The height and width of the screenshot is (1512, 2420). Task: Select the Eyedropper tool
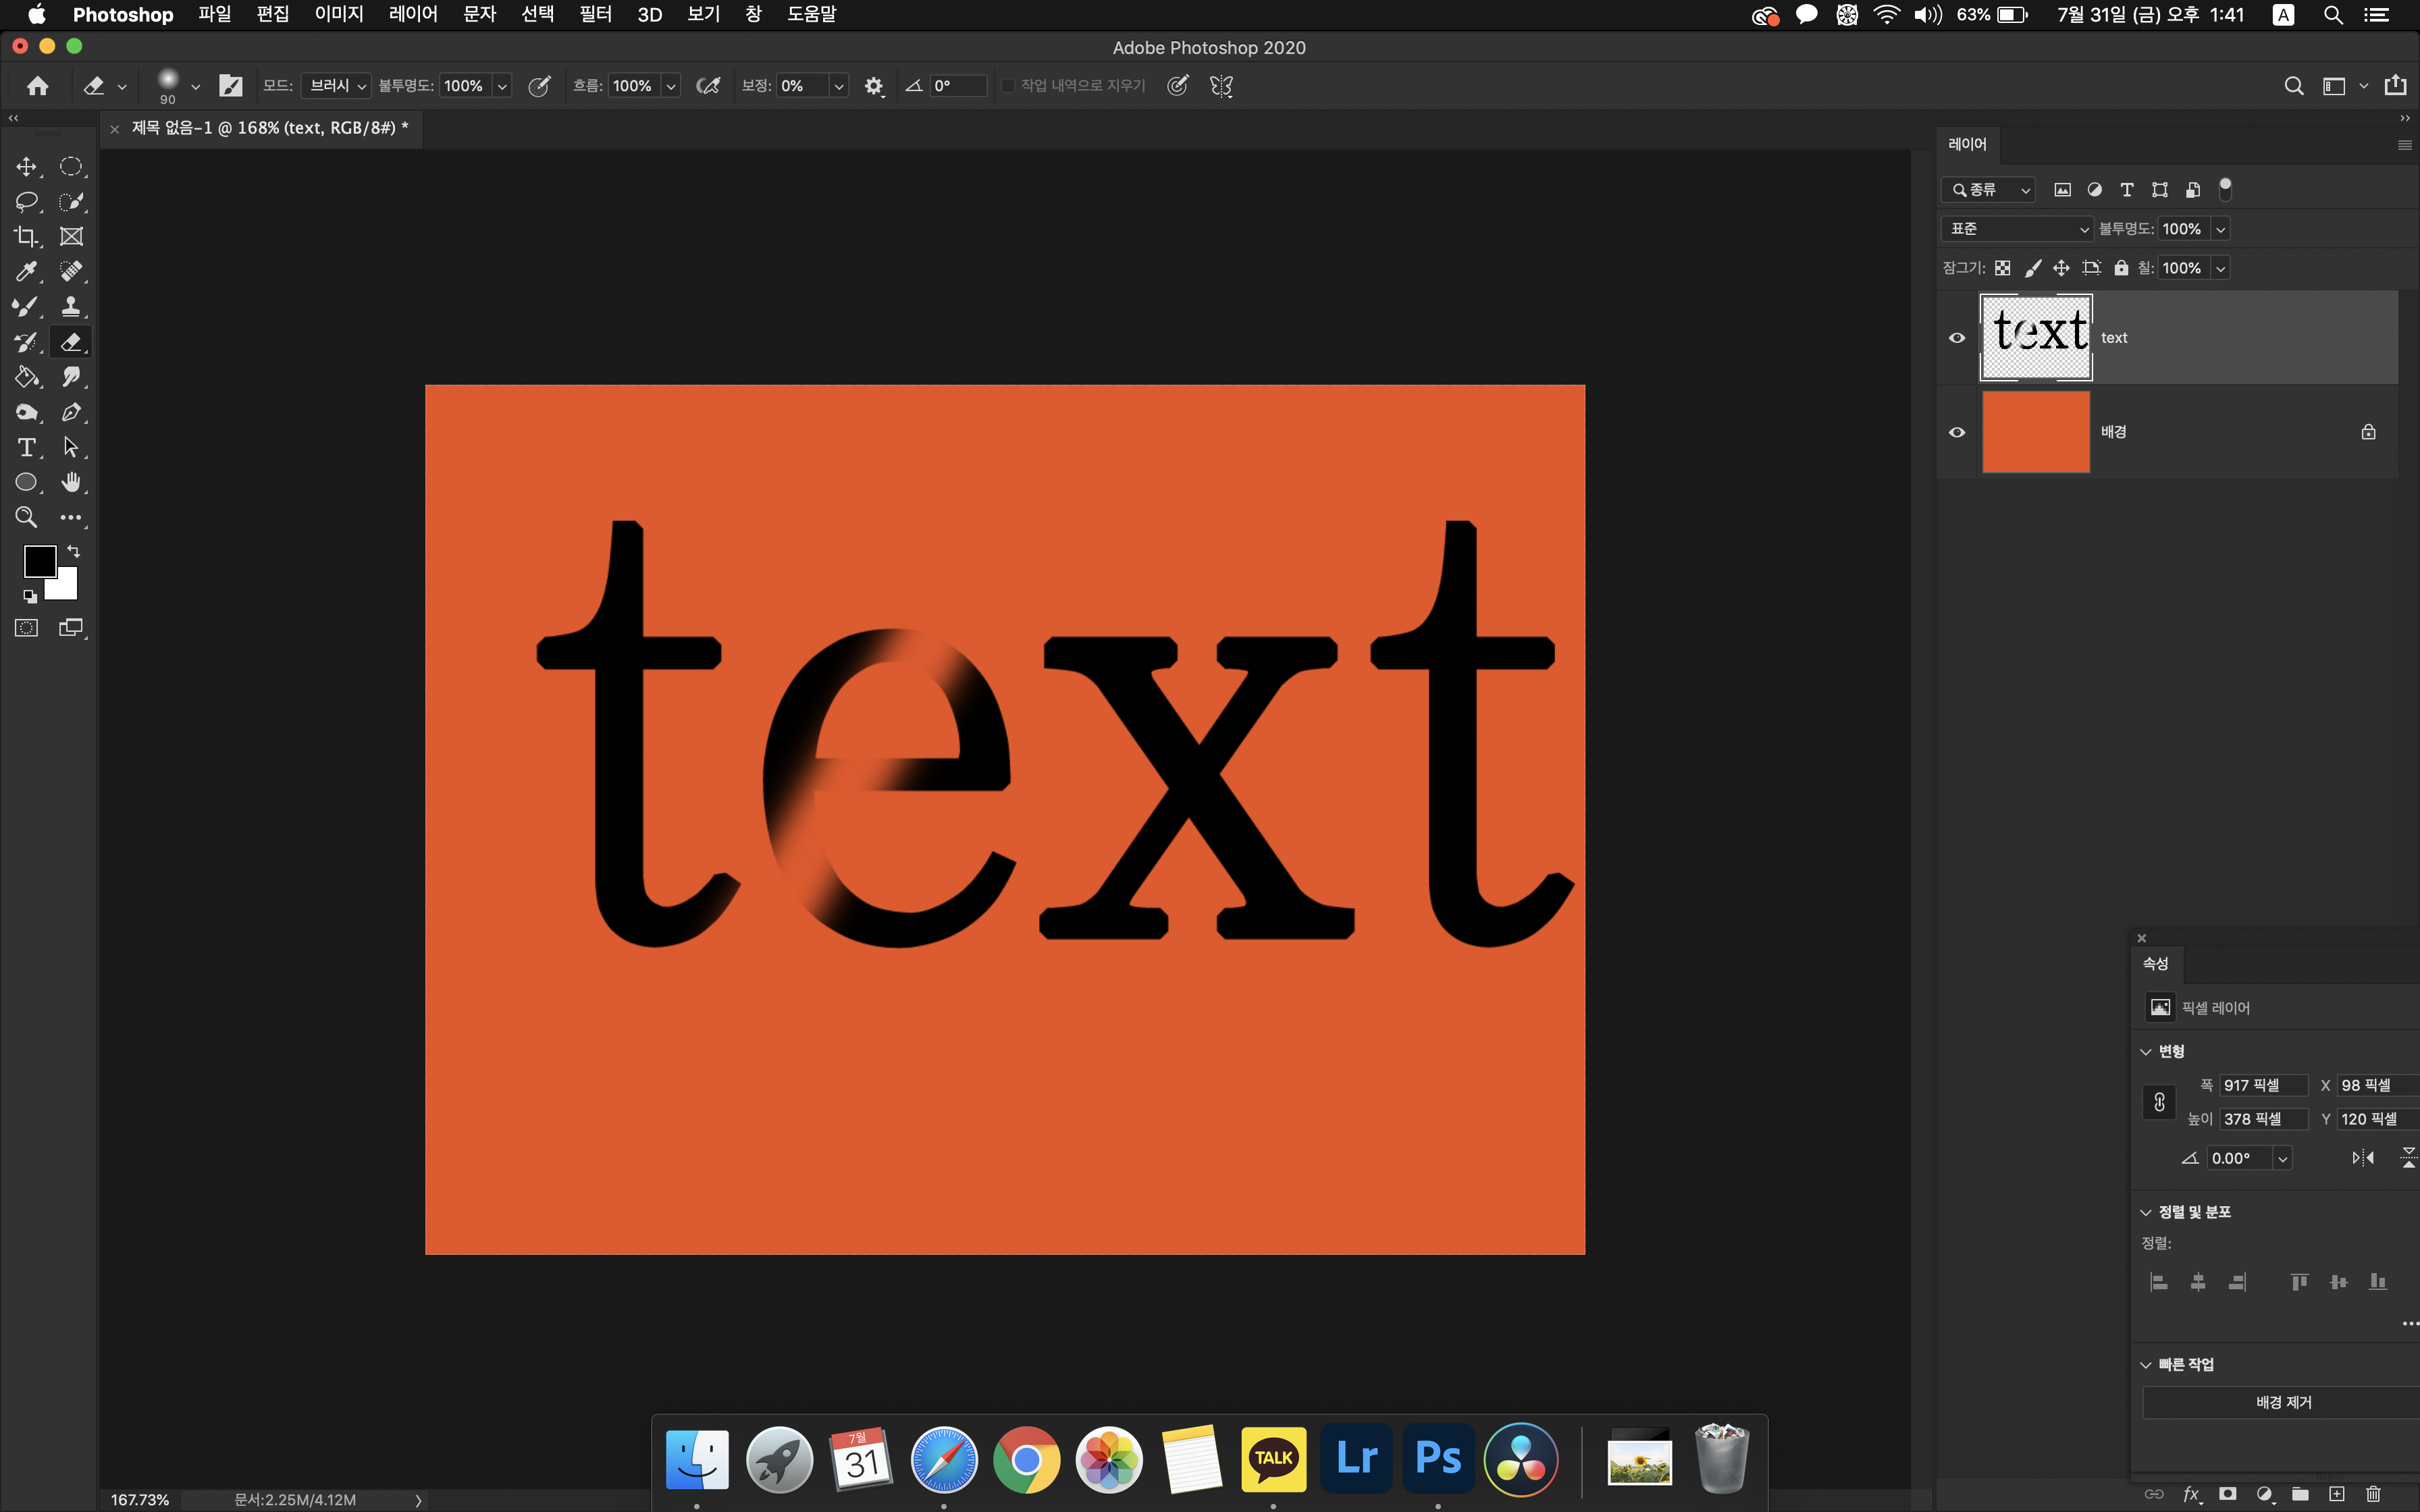coord(26,272)
